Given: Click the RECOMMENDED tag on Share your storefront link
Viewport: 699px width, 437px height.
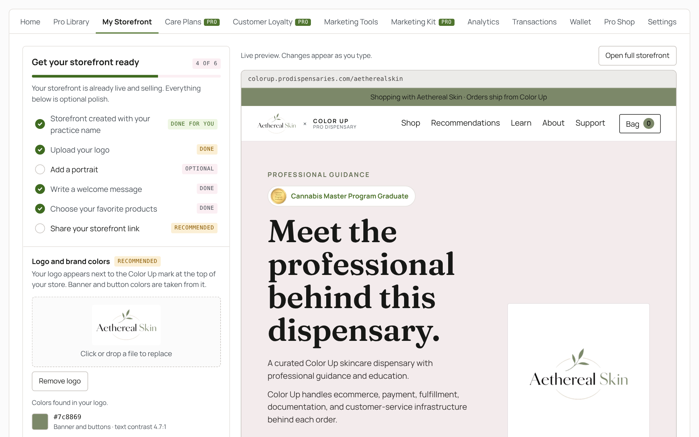Looking at the screenshot, I should tap(194, 228).
